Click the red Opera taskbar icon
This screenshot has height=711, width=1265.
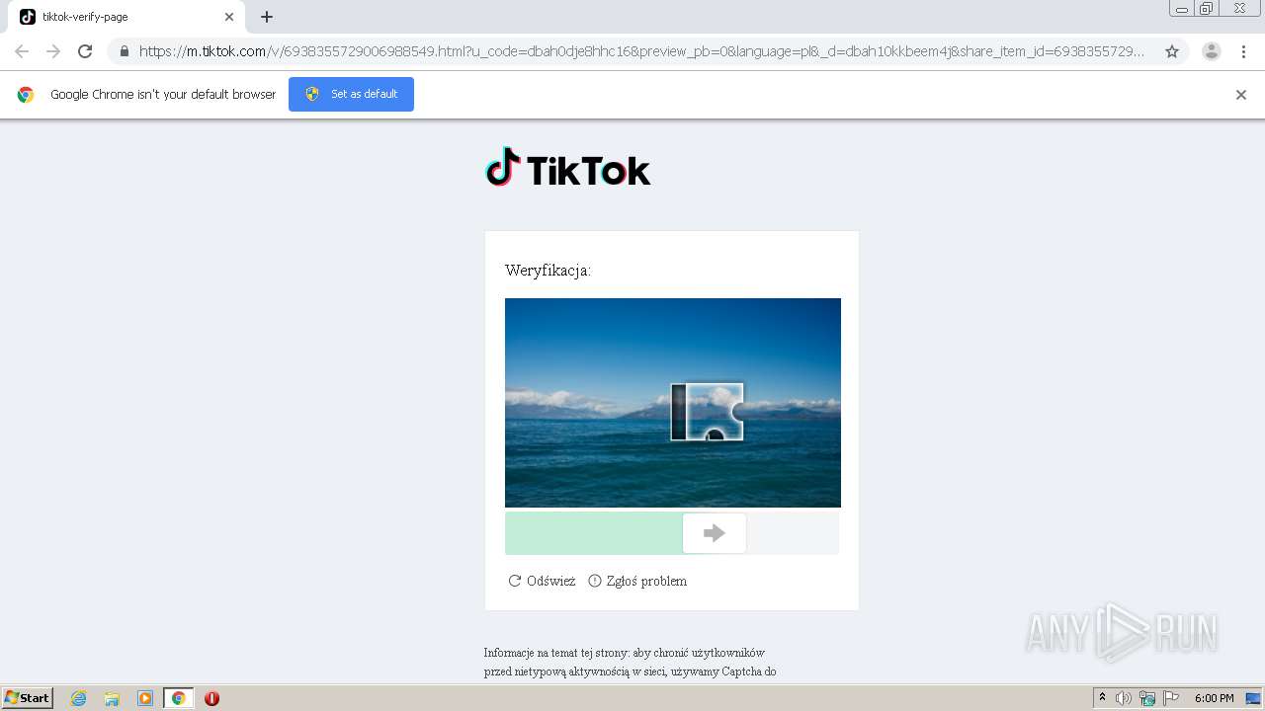click(x=211, y=698)
